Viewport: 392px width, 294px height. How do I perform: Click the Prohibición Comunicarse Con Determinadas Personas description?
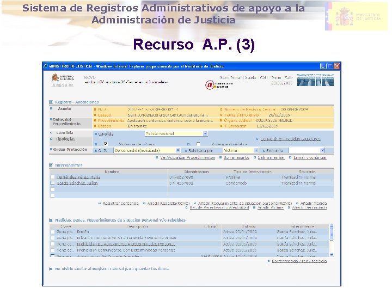(x=126, y=250)
